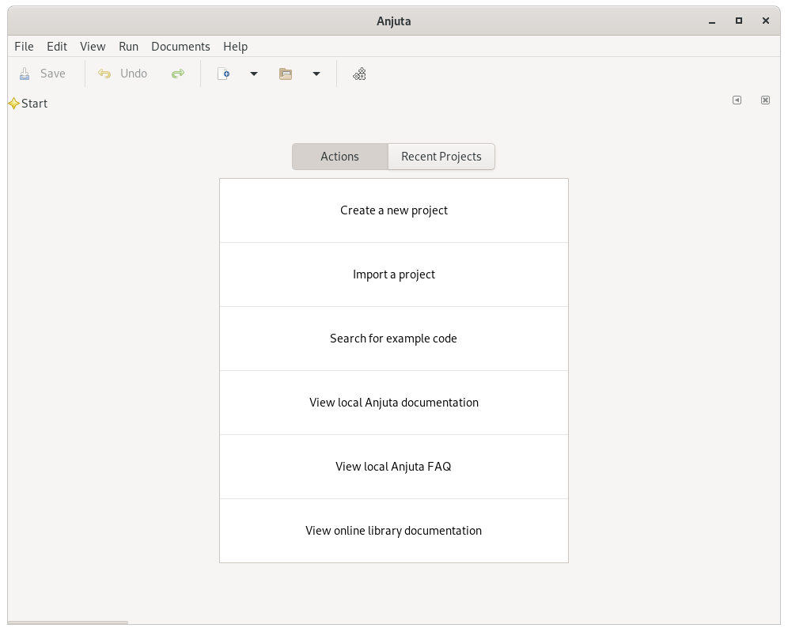Open View local Anjuta documentation
This screenshot has height=632, width=788.
point(394,403)
